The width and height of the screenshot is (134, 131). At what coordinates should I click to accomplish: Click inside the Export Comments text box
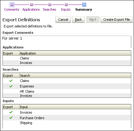pyautogui.click(x=67, y=42)
